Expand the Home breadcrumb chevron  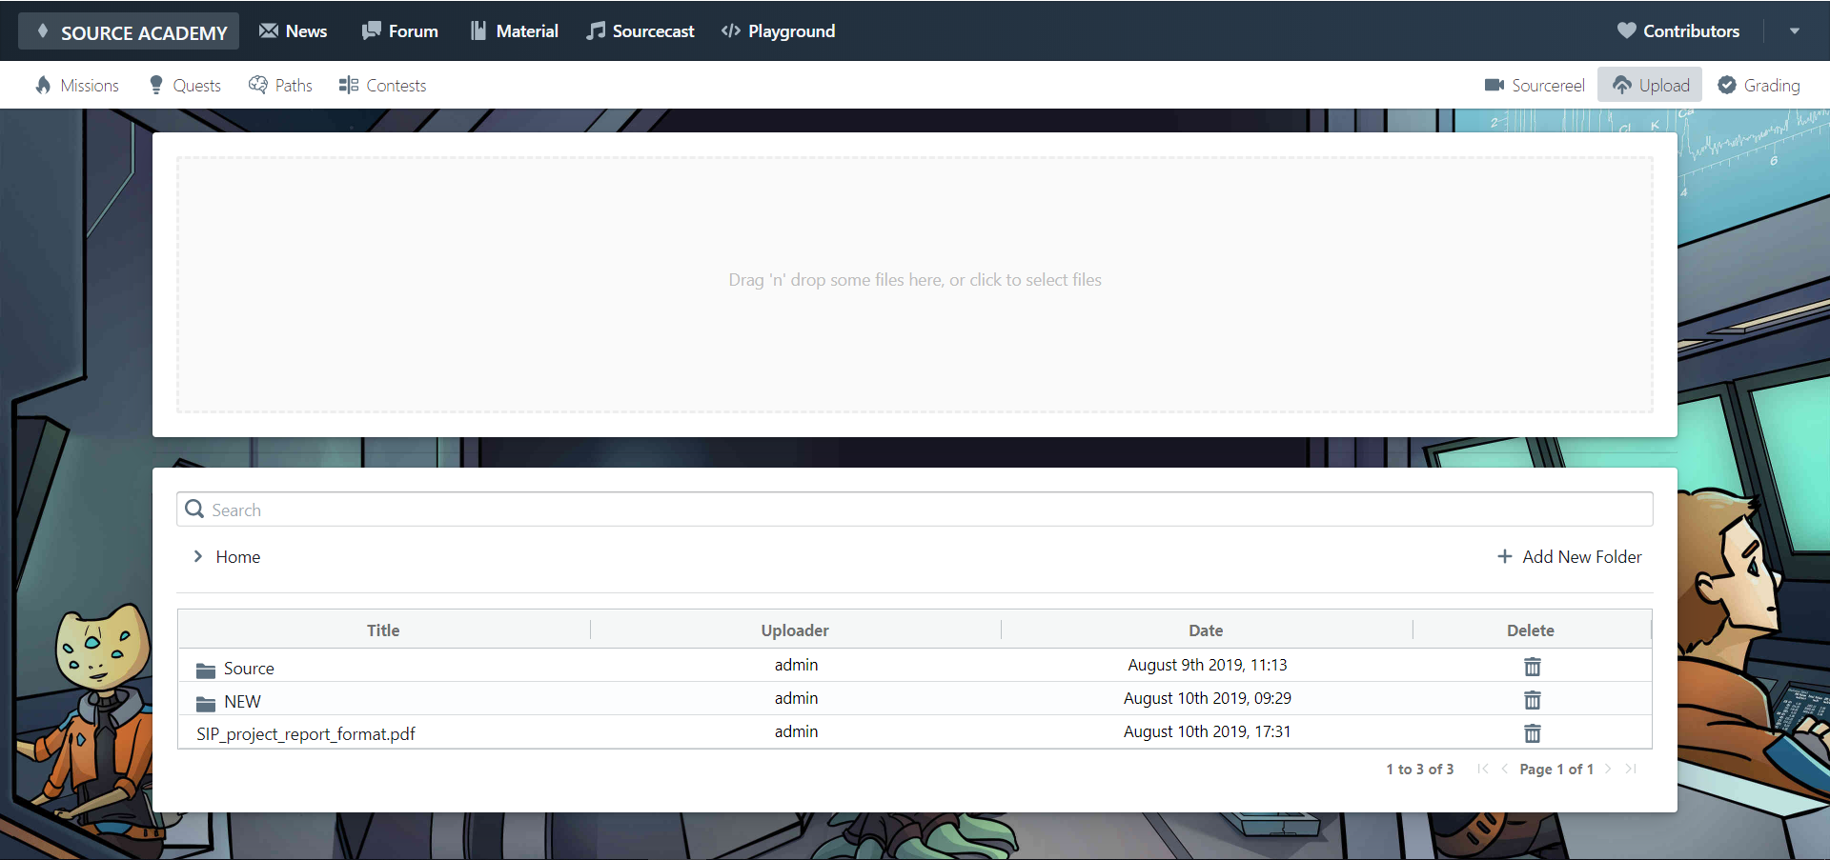tap(198, 556)
